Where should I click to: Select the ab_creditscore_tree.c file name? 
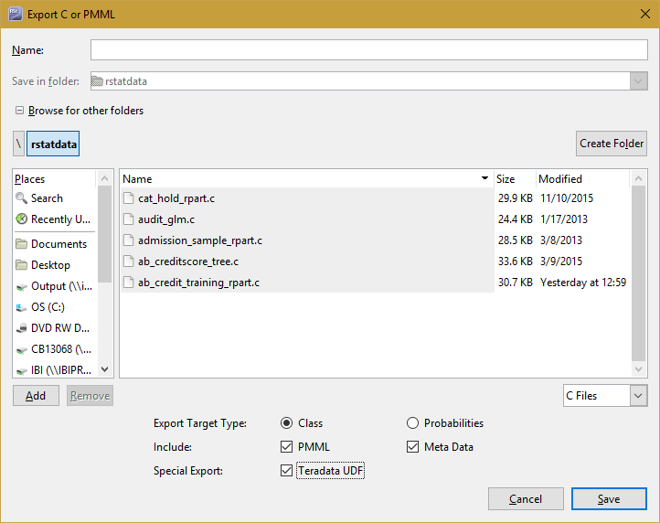188,261
